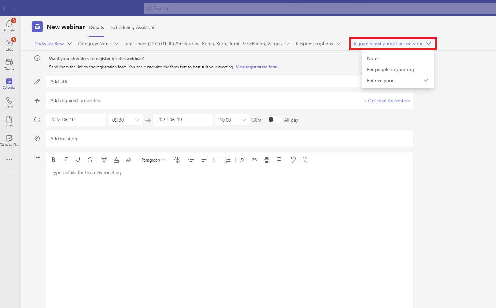Redo the last edit
The width and height of the screenshot is (496, 308).
[x=305, y=160]
